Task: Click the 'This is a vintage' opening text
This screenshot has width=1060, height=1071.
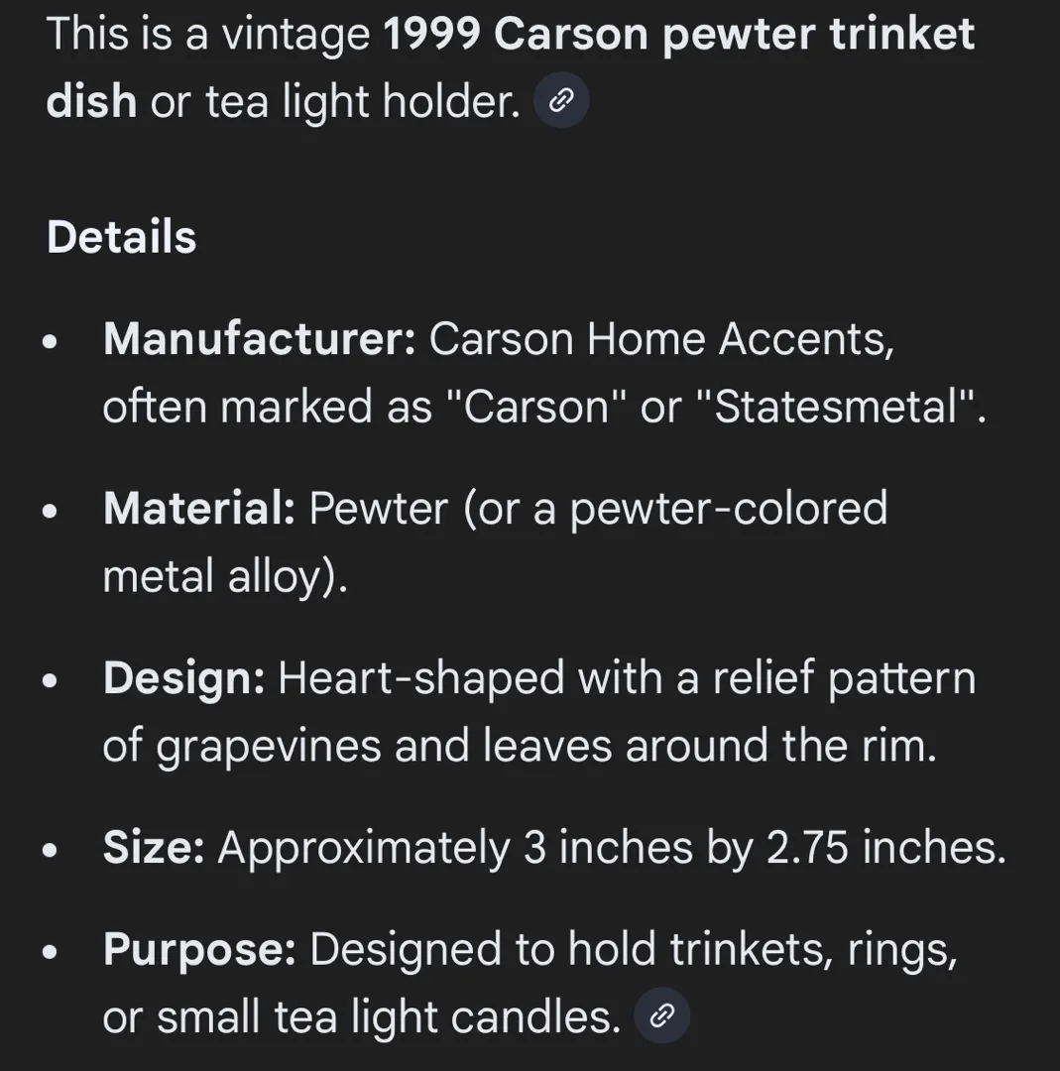Action: [208, 35]
